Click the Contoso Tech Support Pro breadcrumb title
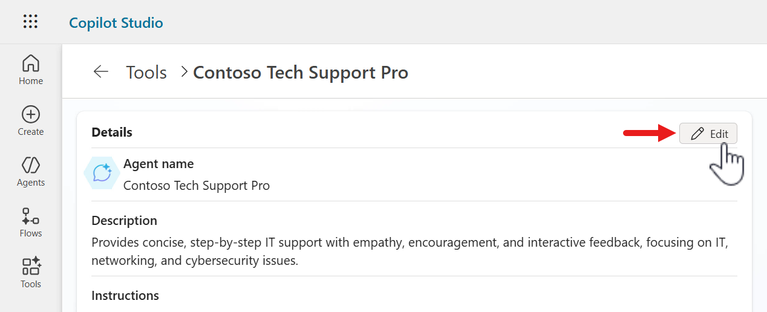The height and width of the screenshot is (312, 767). [x=301, y=73]
